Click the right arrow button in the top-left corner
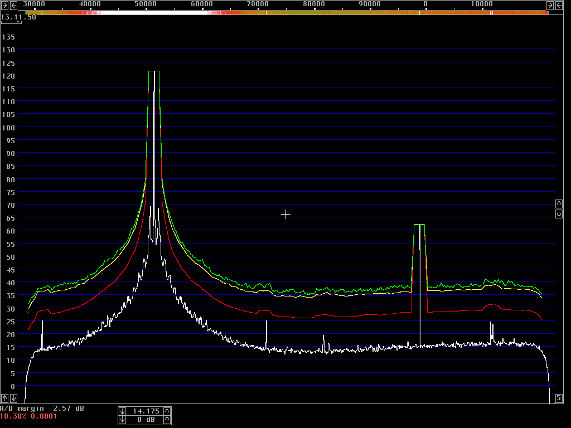The image size is (571, 428). [x=4, y=5]
